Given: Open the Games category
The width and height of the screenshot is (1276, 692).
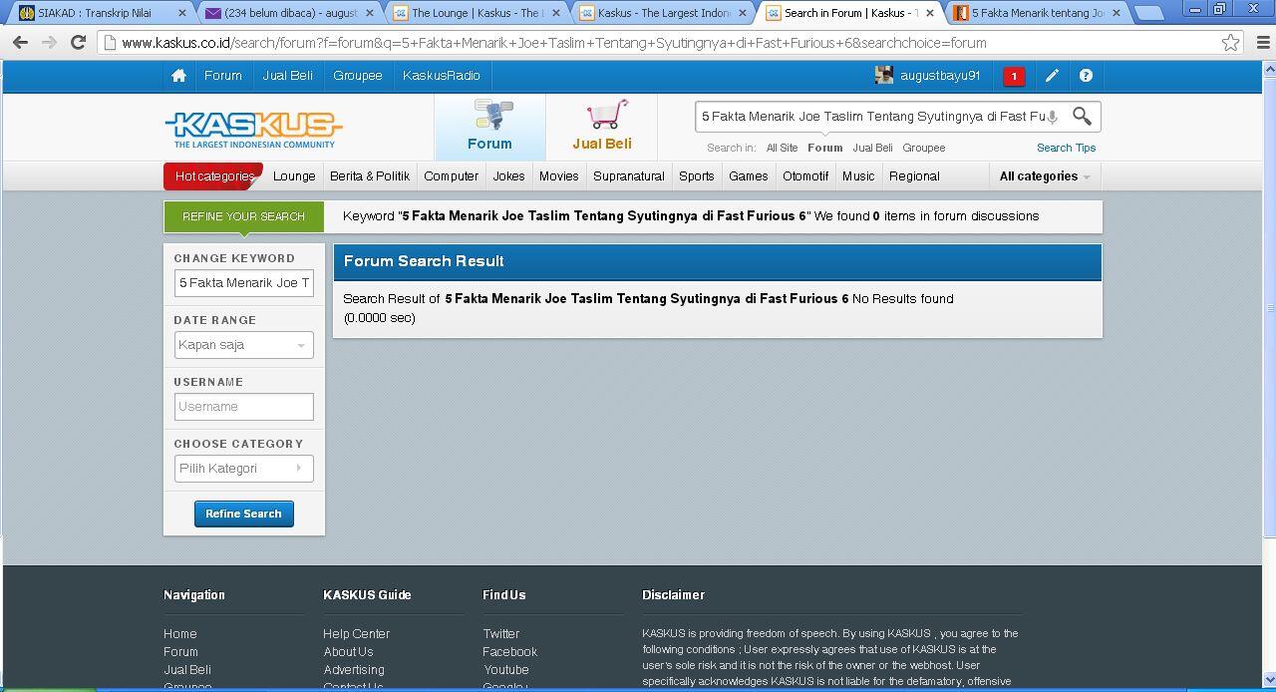Looking at the screenshot, I should pyautogui.click(x=748, y=176).
